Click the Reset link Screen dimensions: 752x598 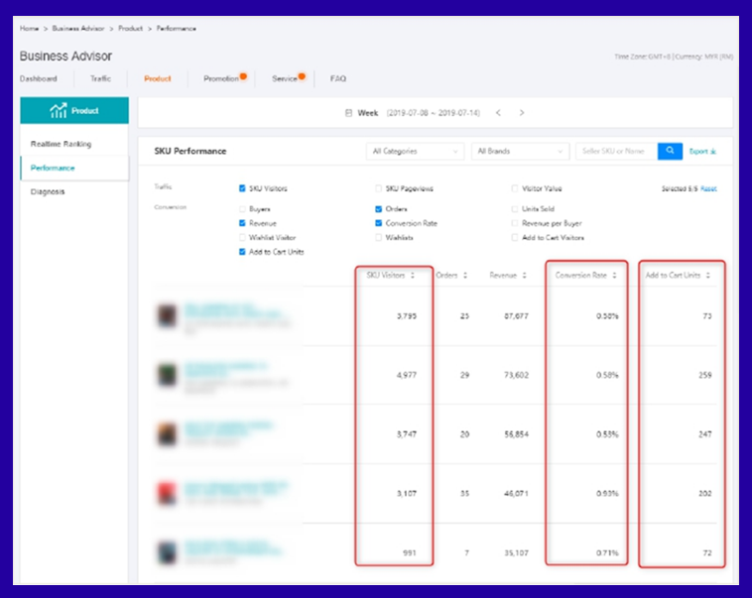708,188
